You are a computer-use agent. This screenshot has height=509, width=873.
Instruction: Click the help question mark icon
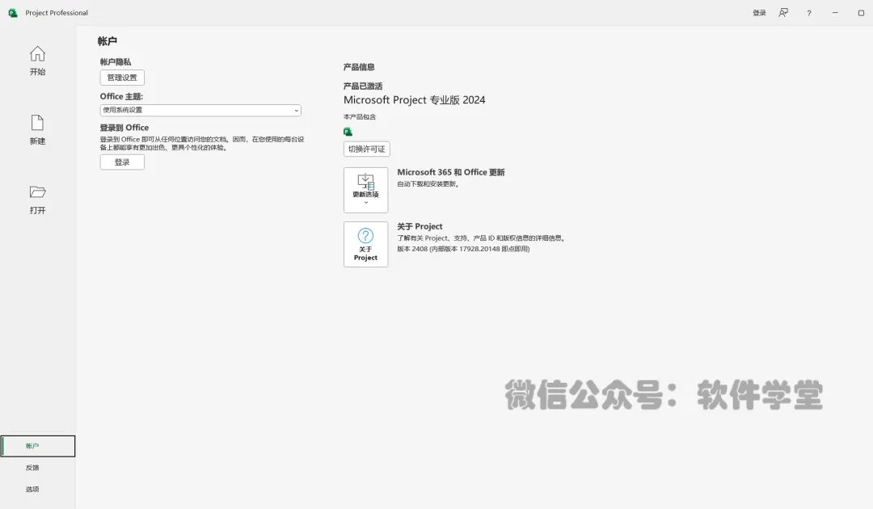[809, 13]
